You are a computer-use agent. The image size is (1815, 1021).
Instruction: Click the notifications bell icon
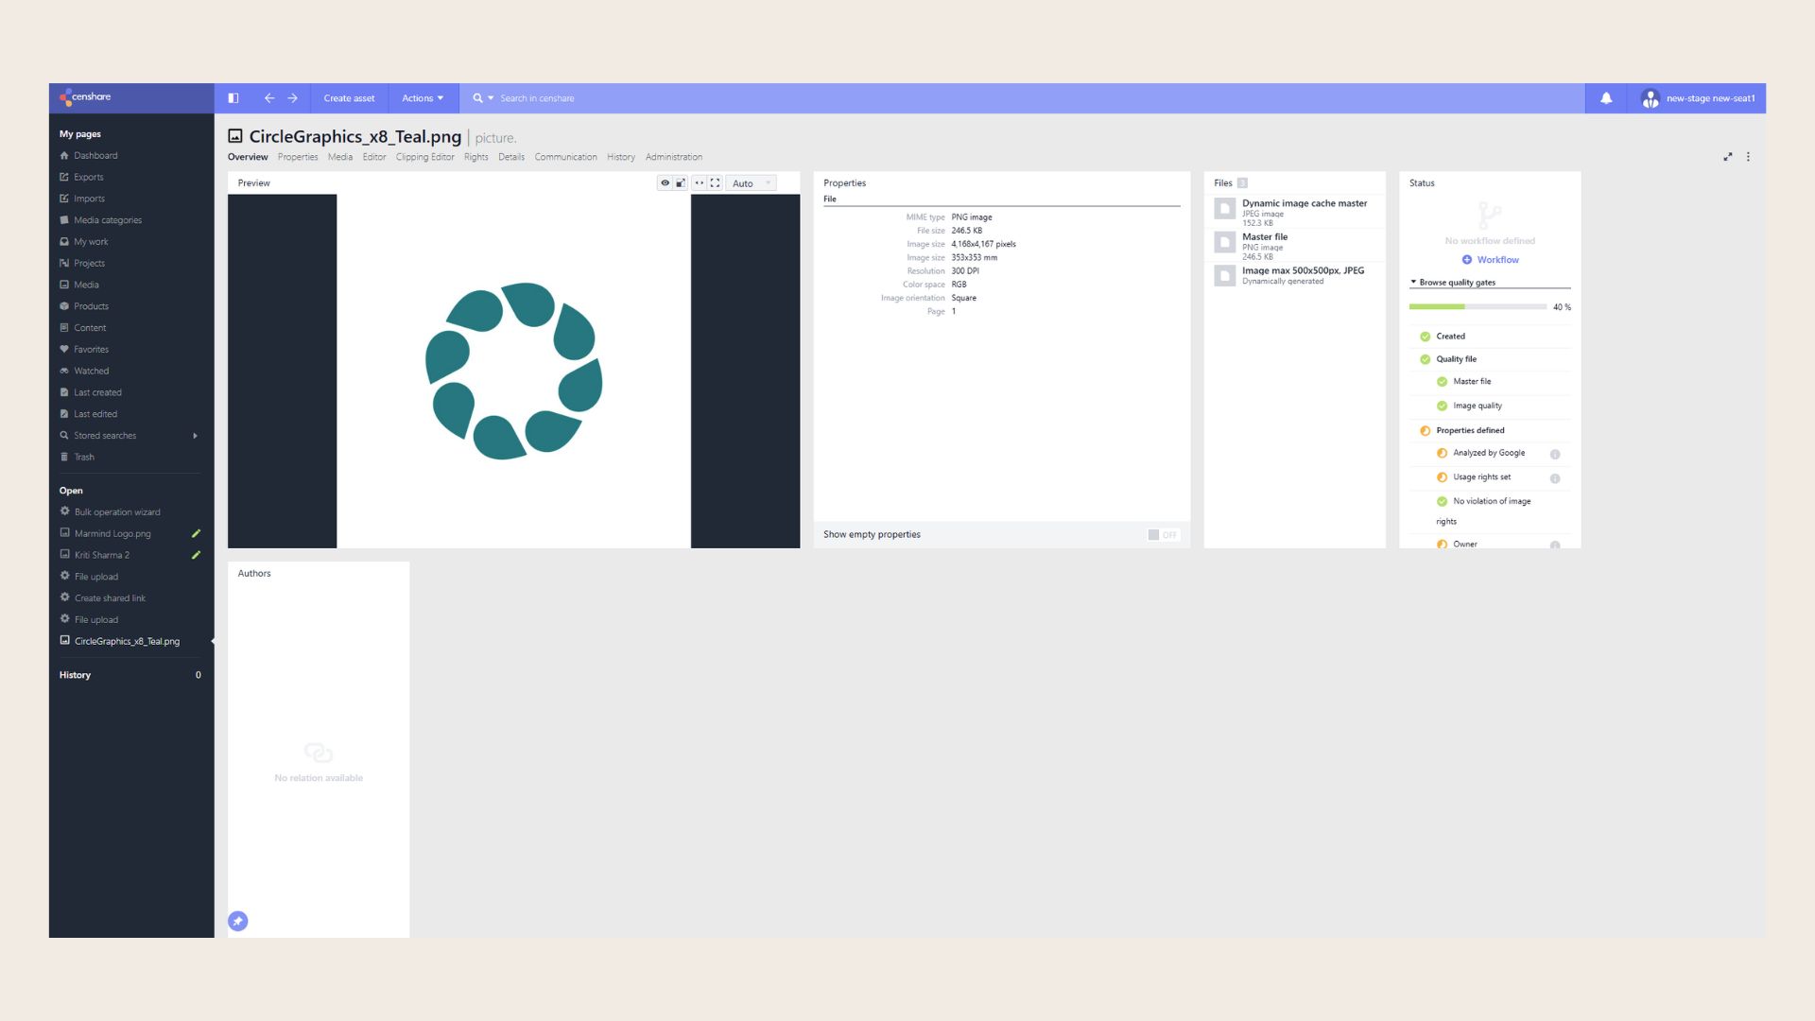coord(1605,97)
